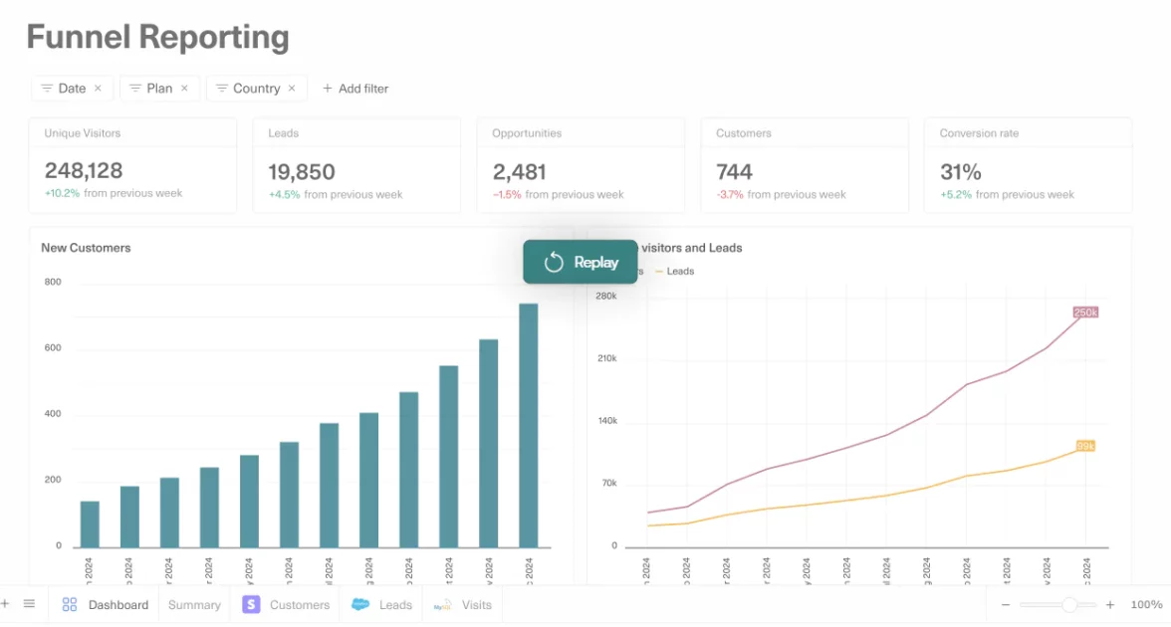Screen dimensions: 1171x627
Task: Click the Replay circular arrow icon
Action: [x=554, y=263]
